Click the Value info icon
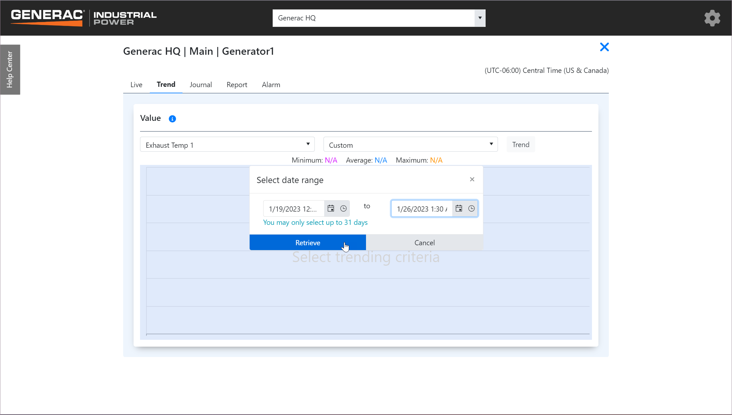This screenshot has width=732, height=415. (172, 119)
